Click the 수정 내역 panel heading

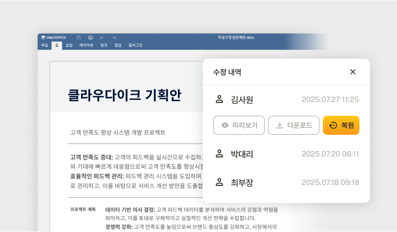pos(227,72)
